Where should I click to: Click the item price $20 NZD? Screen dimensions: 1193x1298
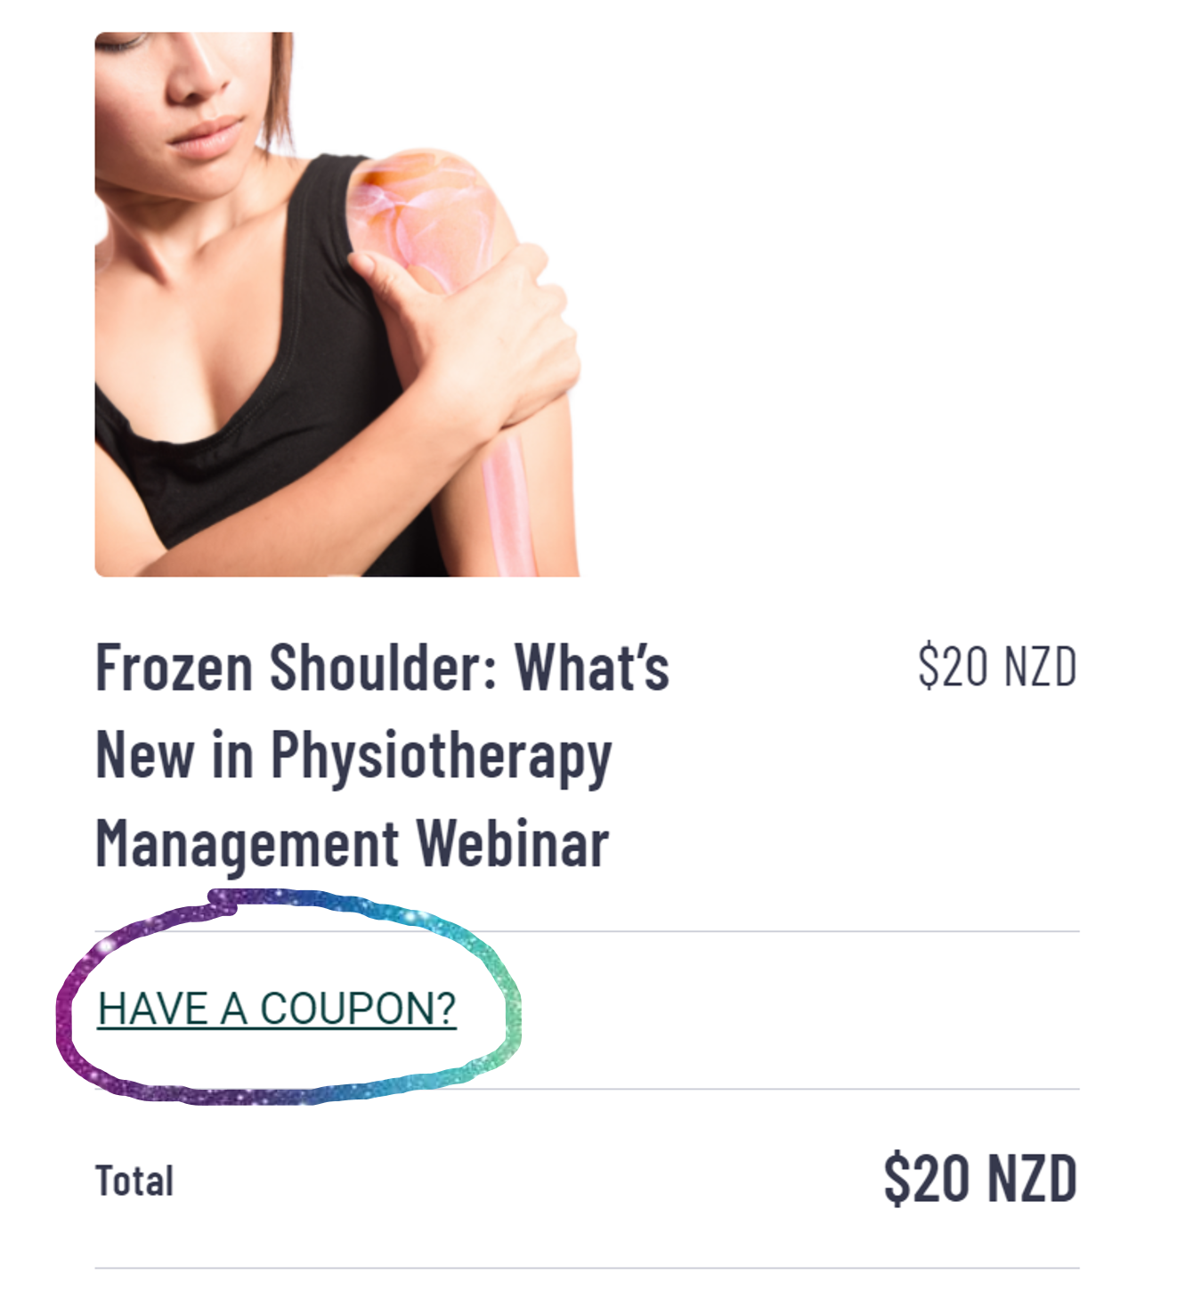point(997,666)
